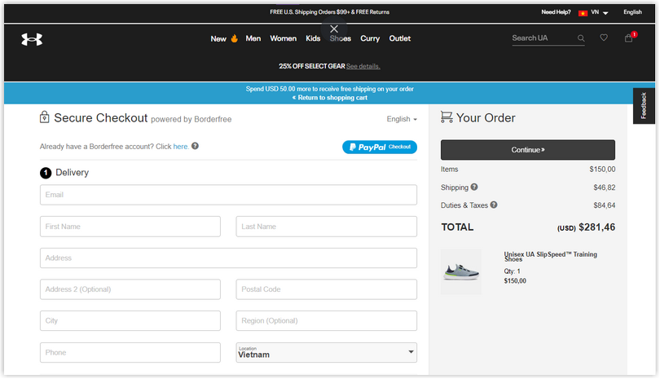Viewport: 660px width, 379px height.
Task: Click the search magnifier icon
Action: tap(581, 38)
